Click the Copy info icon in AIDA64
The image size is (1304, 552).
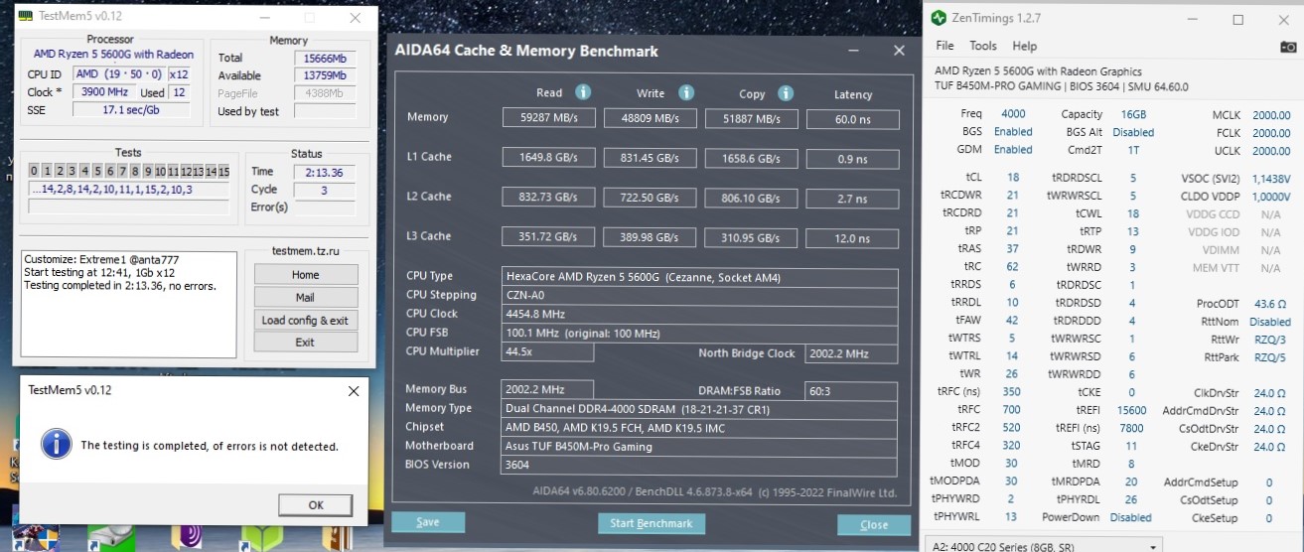click(786, 93)
